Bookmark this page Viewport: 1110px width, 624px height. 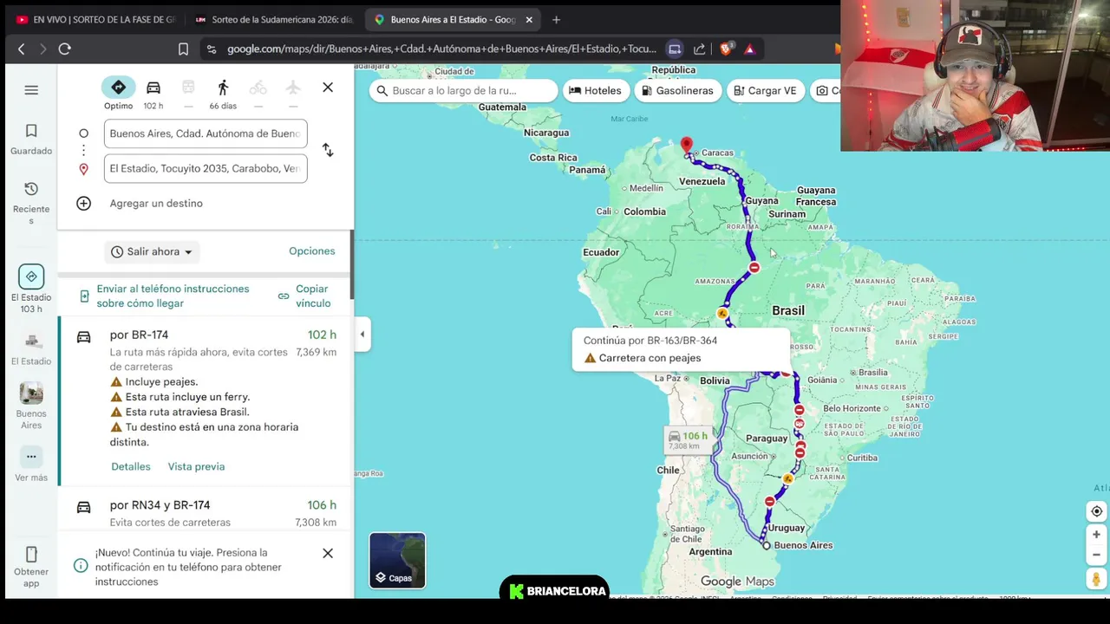(x=183, y=49)
